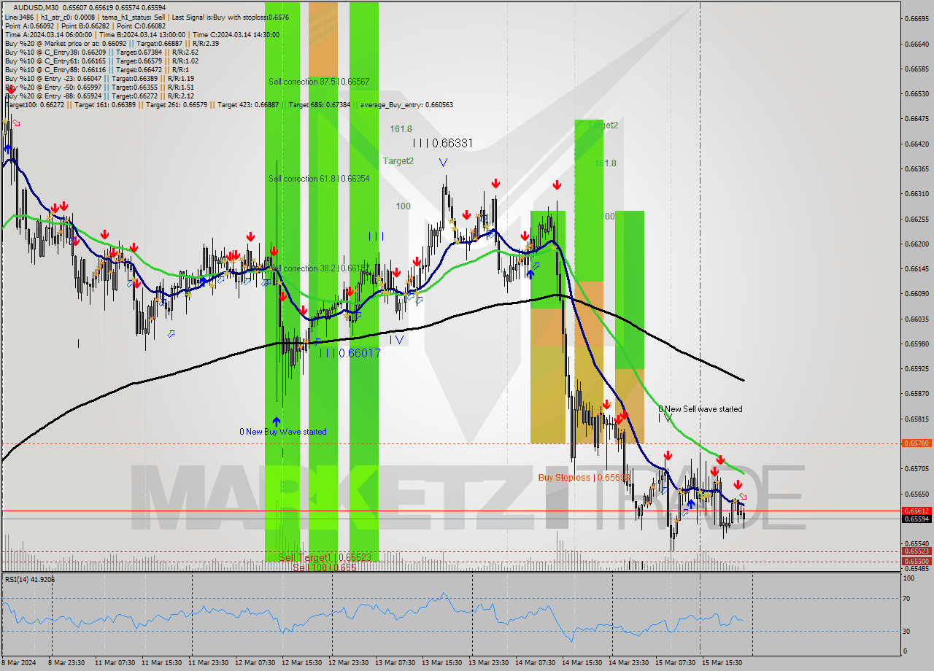This screenshot has height=671, width=934.
Task: Click the 'Buy %10 @ C_Entry88: 0.66116' line
Action: (96, 69)
